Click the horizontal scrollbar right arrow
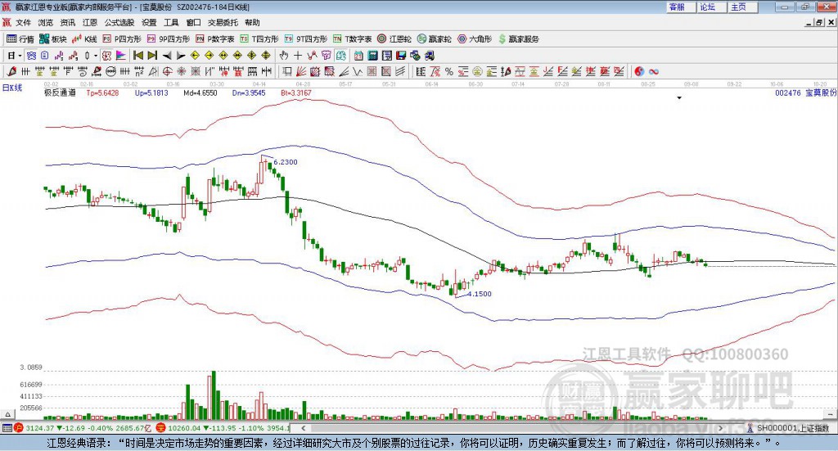Screen dimensions: 838x451 tap(720, 428)
